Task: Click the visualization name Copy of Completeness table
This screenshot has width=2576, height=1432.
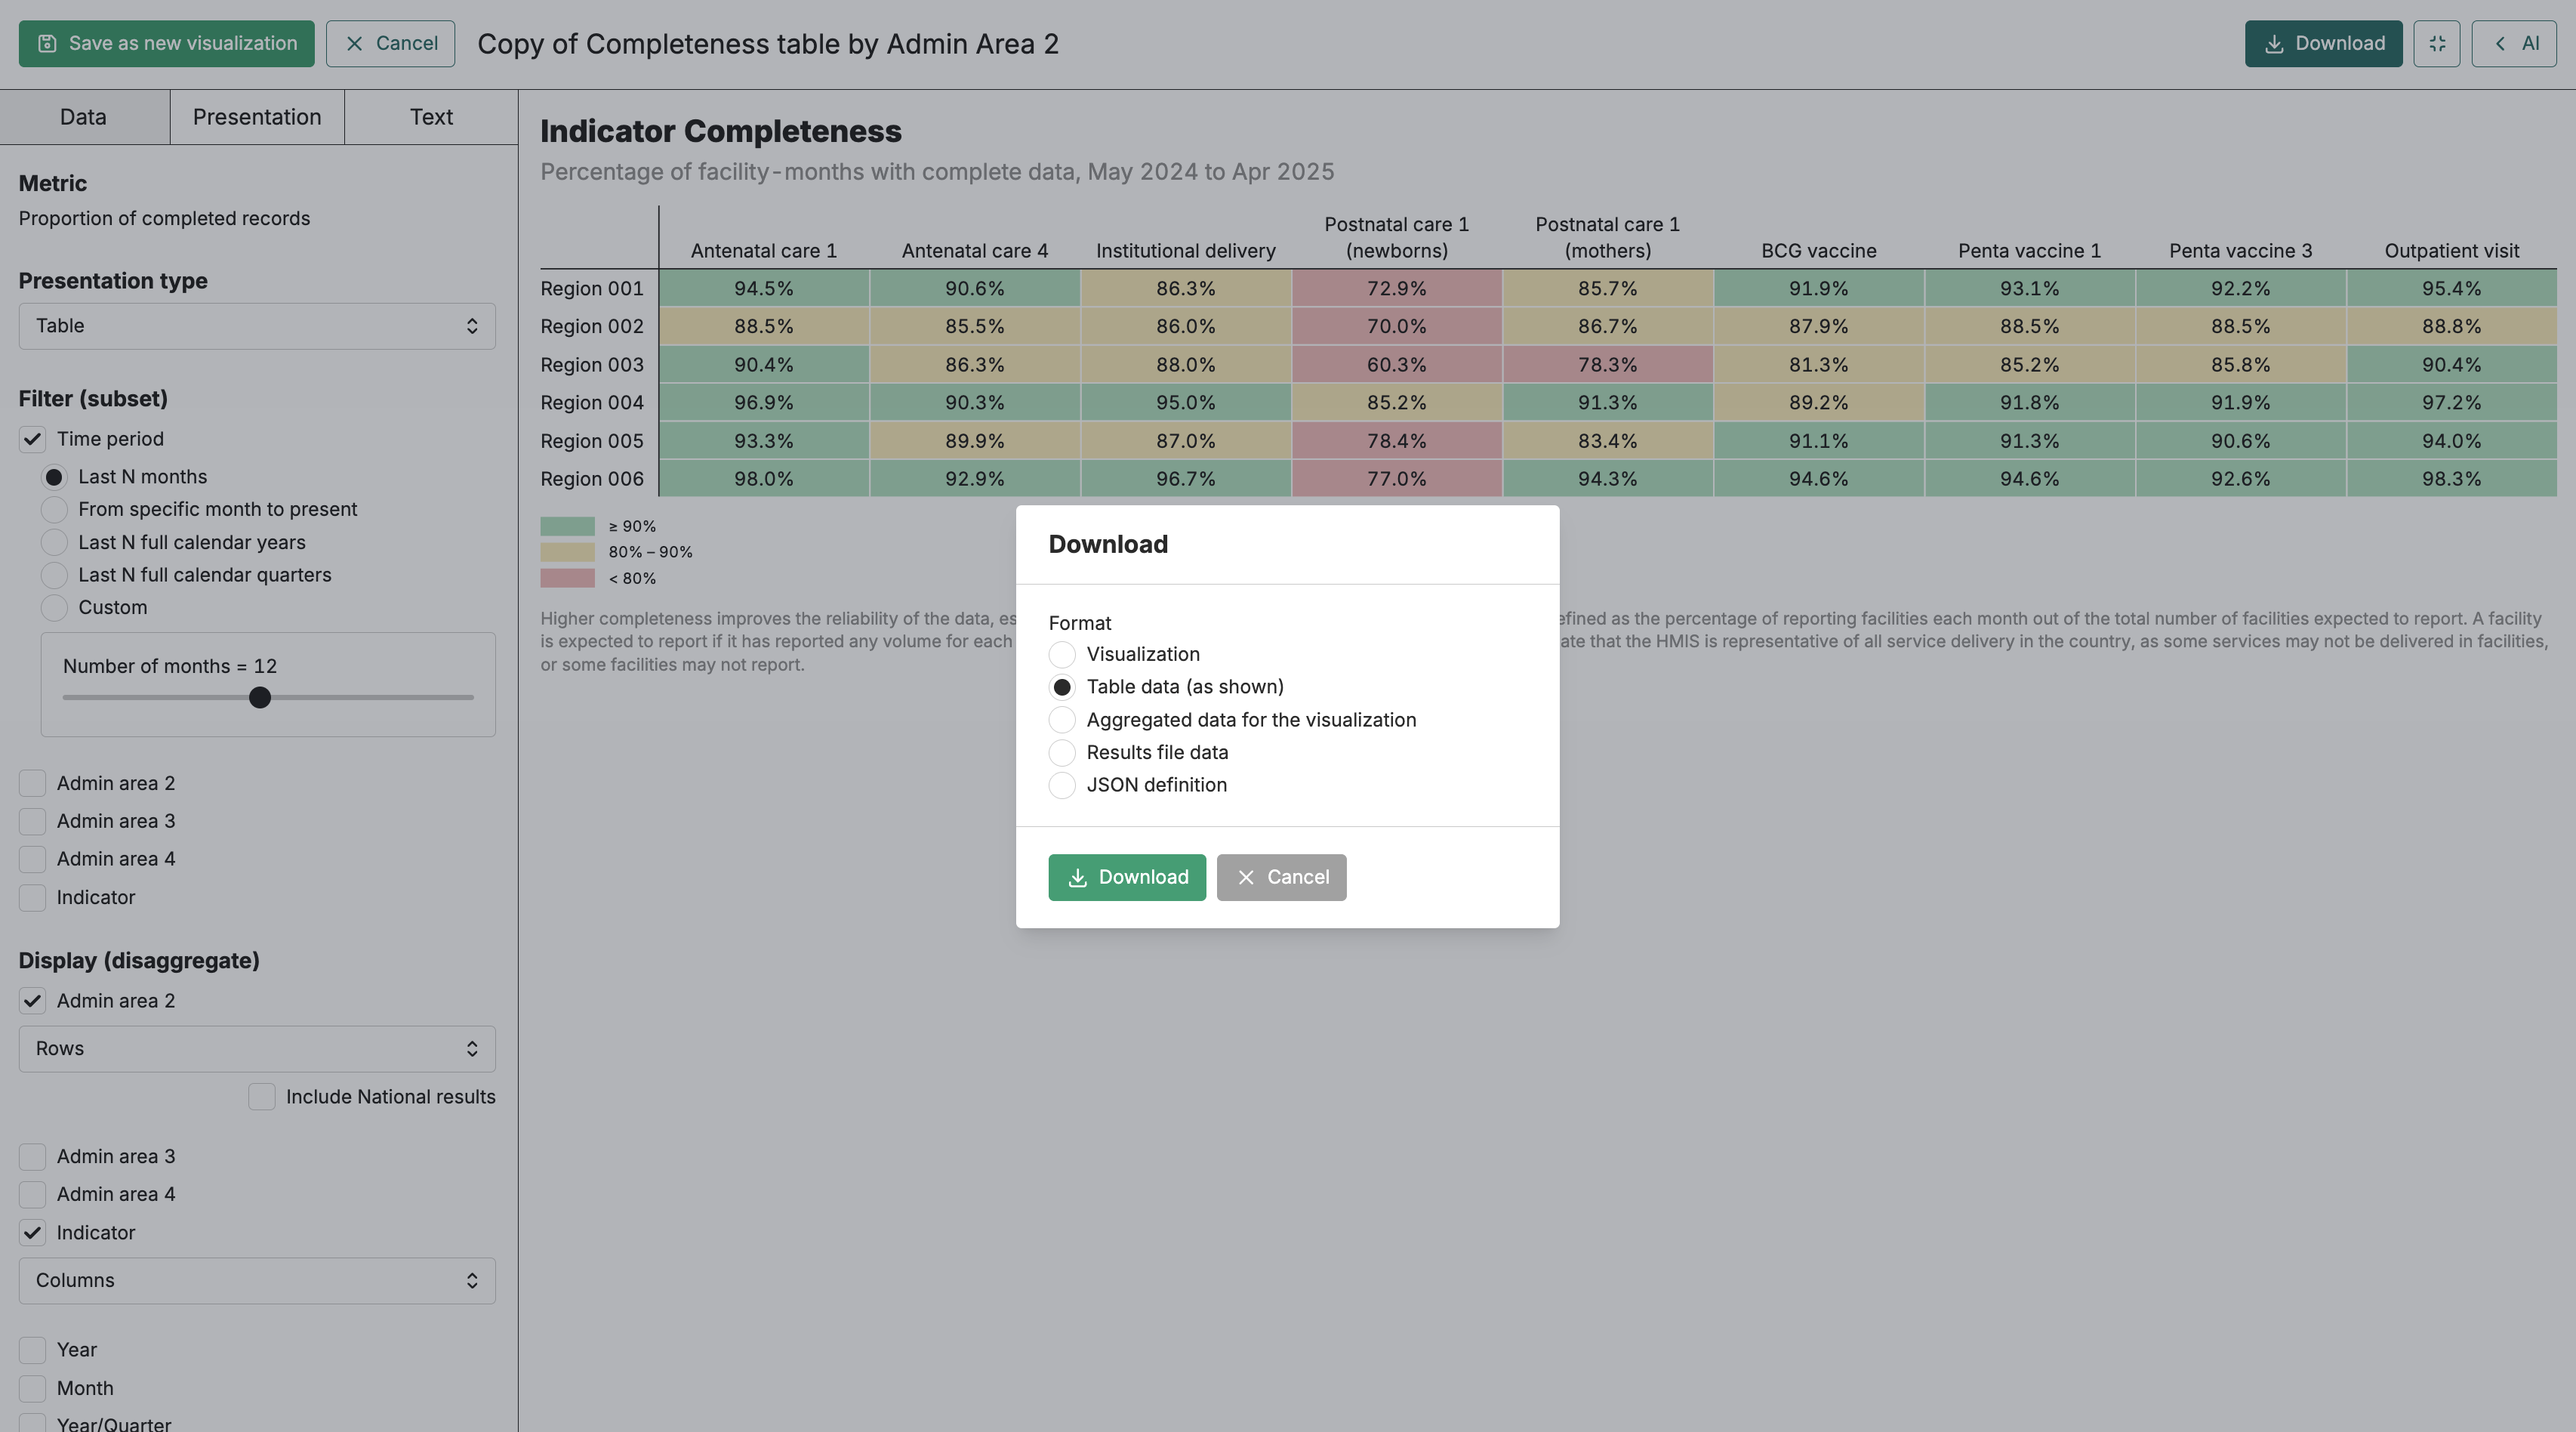Action: tap(767, 44)
